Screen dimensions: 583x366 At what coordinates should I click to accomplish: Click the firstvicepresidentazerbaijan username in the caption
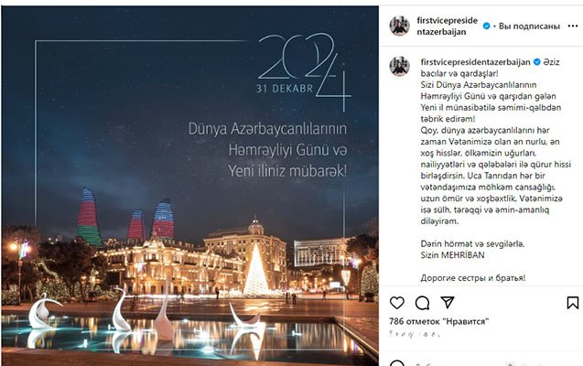click(x=476, y=62)
